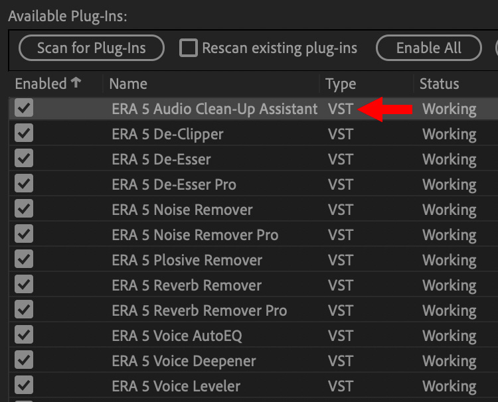Select 'ERA 5 Audio Clean-Up Assistant' name
The height and width of the screenshot is (402, 498).
214,109
